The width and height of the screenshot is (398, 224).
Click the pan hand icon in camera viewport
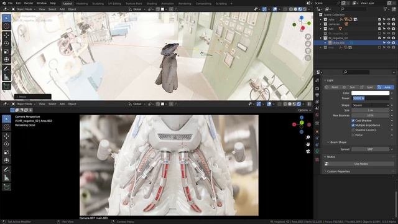308,144
